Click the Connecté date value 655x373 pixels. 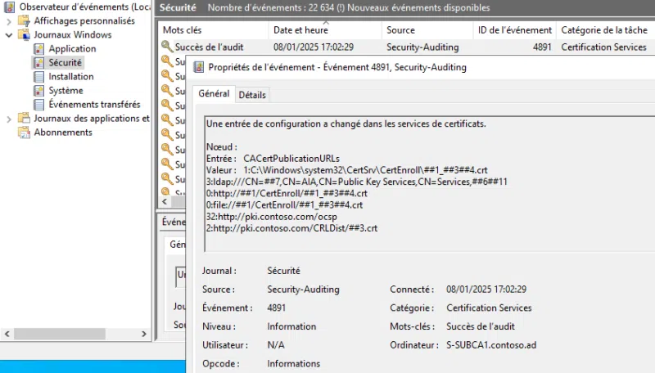click(x=486, y=289)
